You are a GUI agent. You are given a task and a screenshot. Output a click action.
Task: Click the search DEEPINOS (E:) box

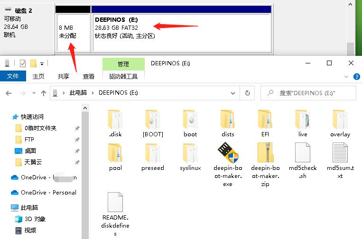point(308,93)
